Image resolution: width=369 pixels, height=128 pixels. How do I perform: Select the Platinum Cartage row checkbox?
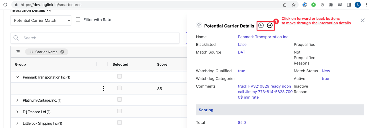pos(119,100)
